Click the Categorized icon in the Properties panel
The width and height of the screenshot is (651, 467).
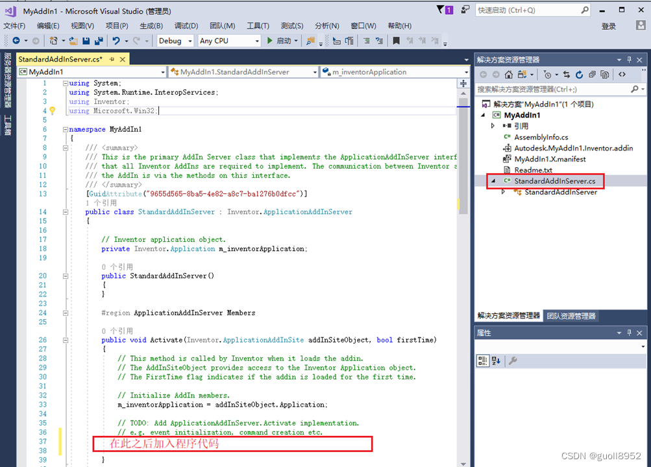(482, 361)
